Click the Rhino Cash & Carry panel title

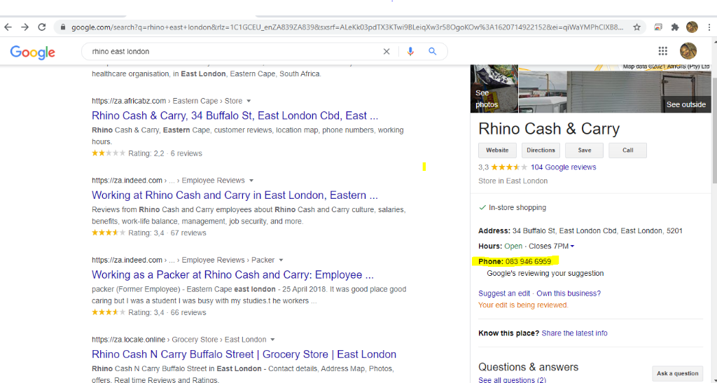pos(549,129)
